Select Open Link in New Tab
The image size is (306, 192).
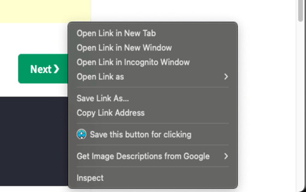[x=116, y=33]
